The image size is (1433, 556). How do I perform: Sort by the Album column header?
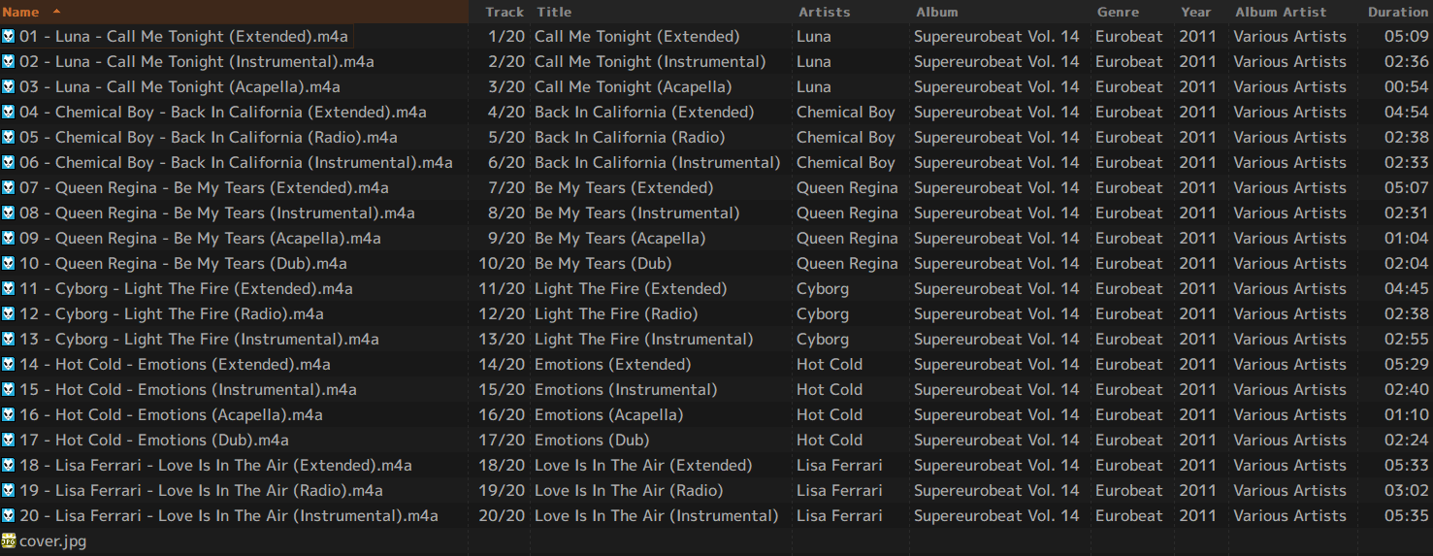click(x=936, y=13)
